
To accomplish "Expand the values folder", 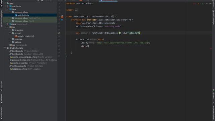I will (10, 42).
